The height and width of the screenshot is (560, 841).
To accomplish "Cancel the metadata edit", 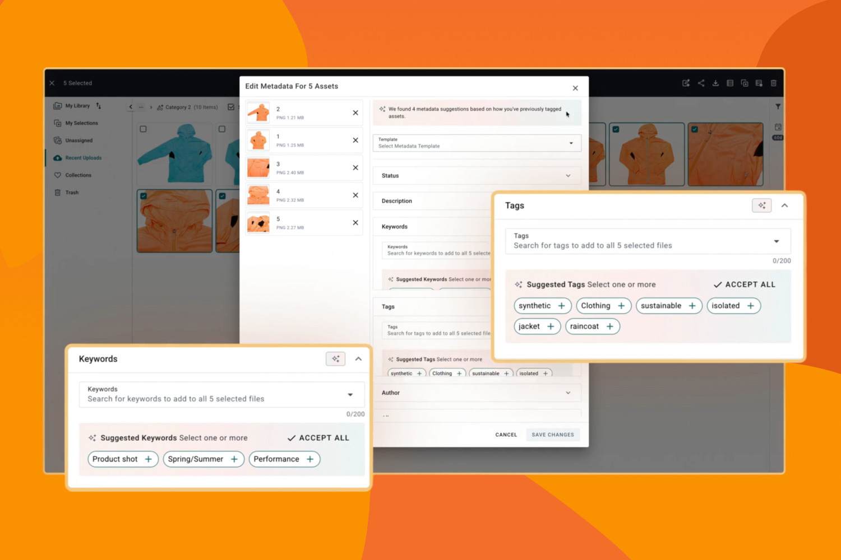I will tap(506, 435).
